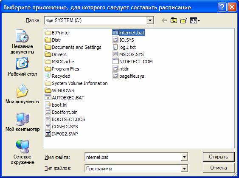Screen dimensions: 239x178
Task: Expand the Имя файла dropdown arrow
Action: pyautogui.click(x=184, y=157)
